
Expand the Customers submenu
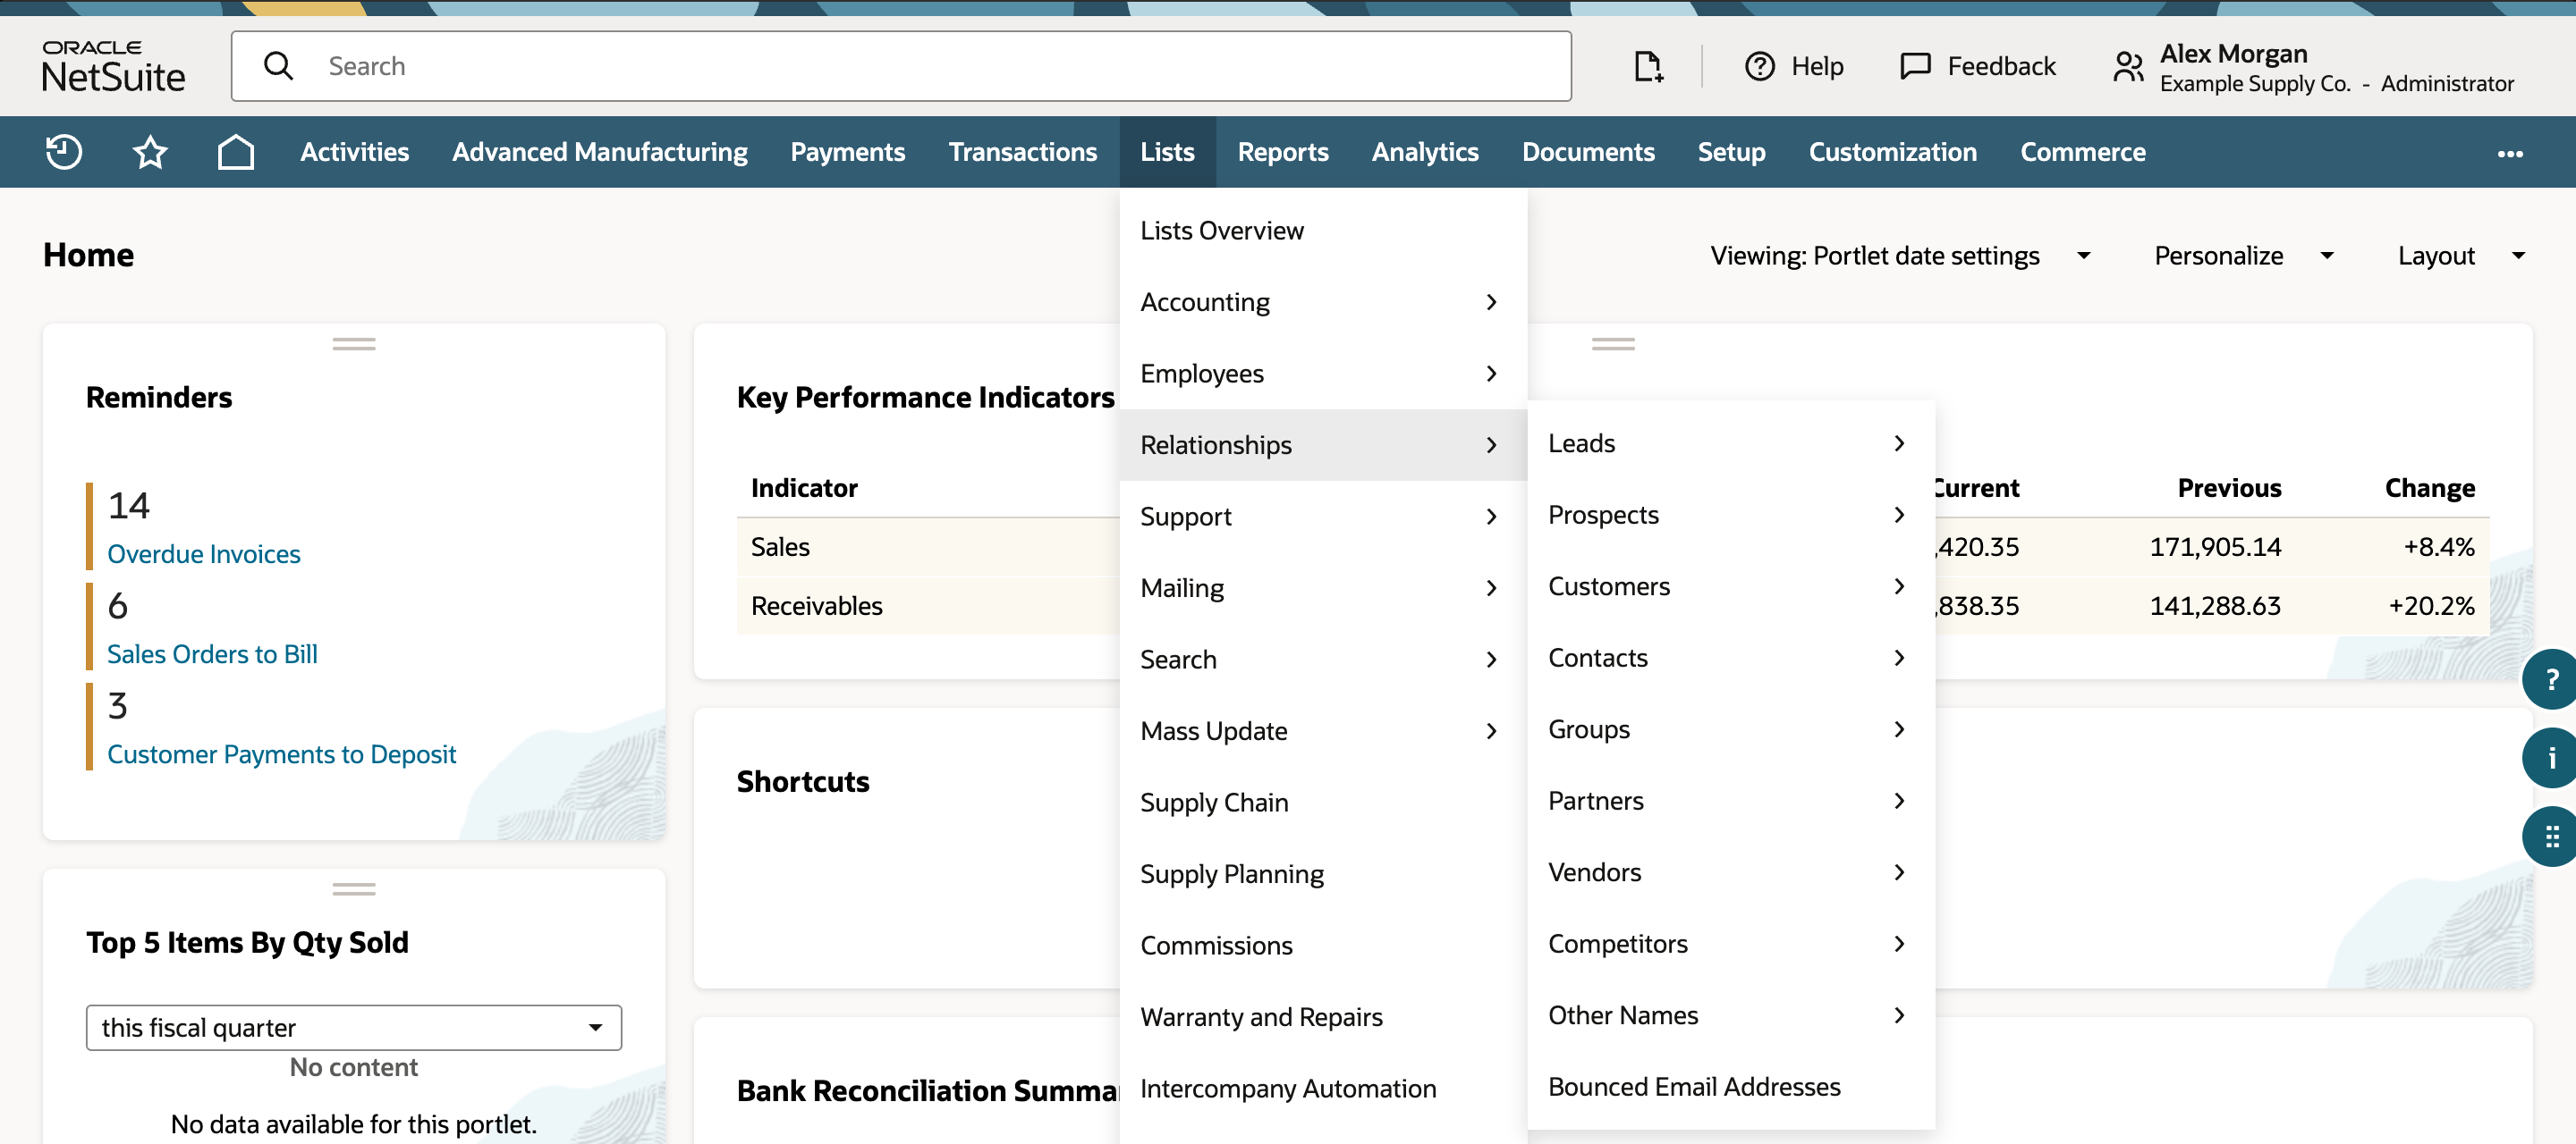click(x=1731, y=586)
